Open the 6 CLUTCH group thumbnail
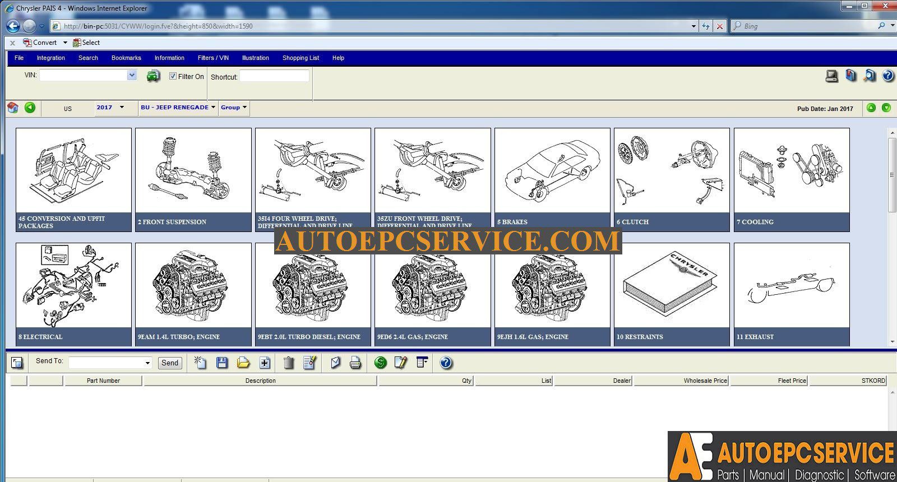 click(672, 179)
